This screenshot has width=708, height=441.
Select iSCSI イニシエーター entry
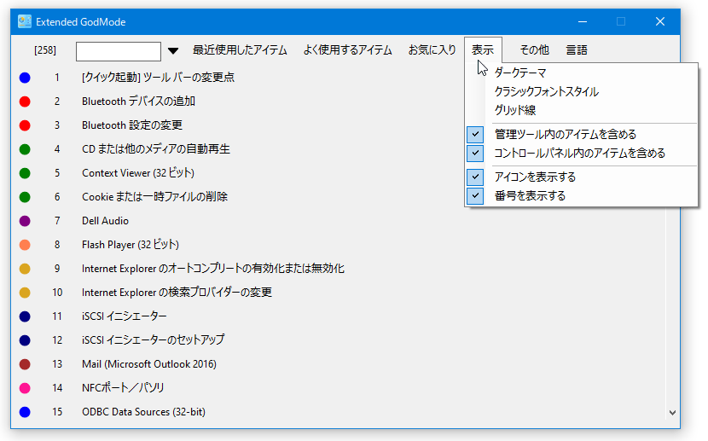point(125,316)
